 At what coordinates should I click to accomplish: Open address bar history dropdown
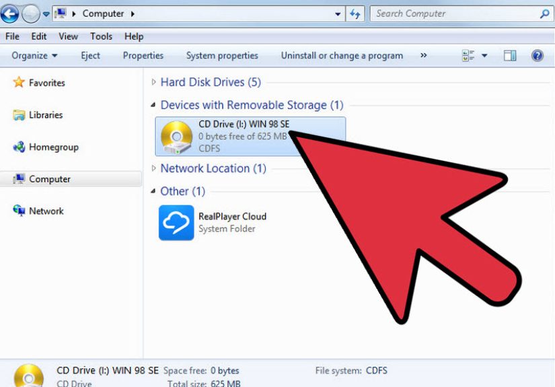coord(338,14)
